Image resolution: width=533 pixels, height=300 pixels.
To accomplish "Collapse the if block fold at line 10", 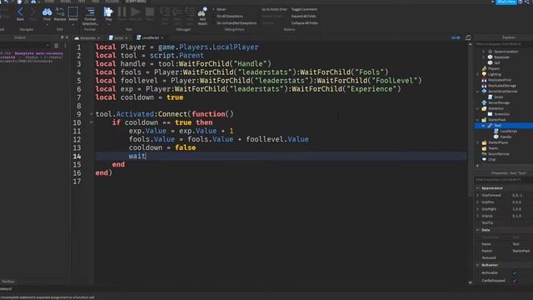I will (91, 122).
